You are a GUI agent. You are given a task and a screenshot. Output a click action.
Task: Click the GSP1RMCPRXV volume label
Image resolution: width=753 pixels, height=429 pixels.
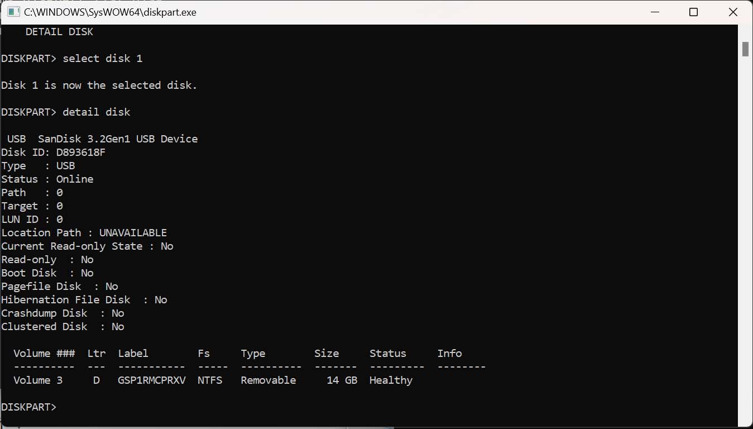(x=151, y=380)
